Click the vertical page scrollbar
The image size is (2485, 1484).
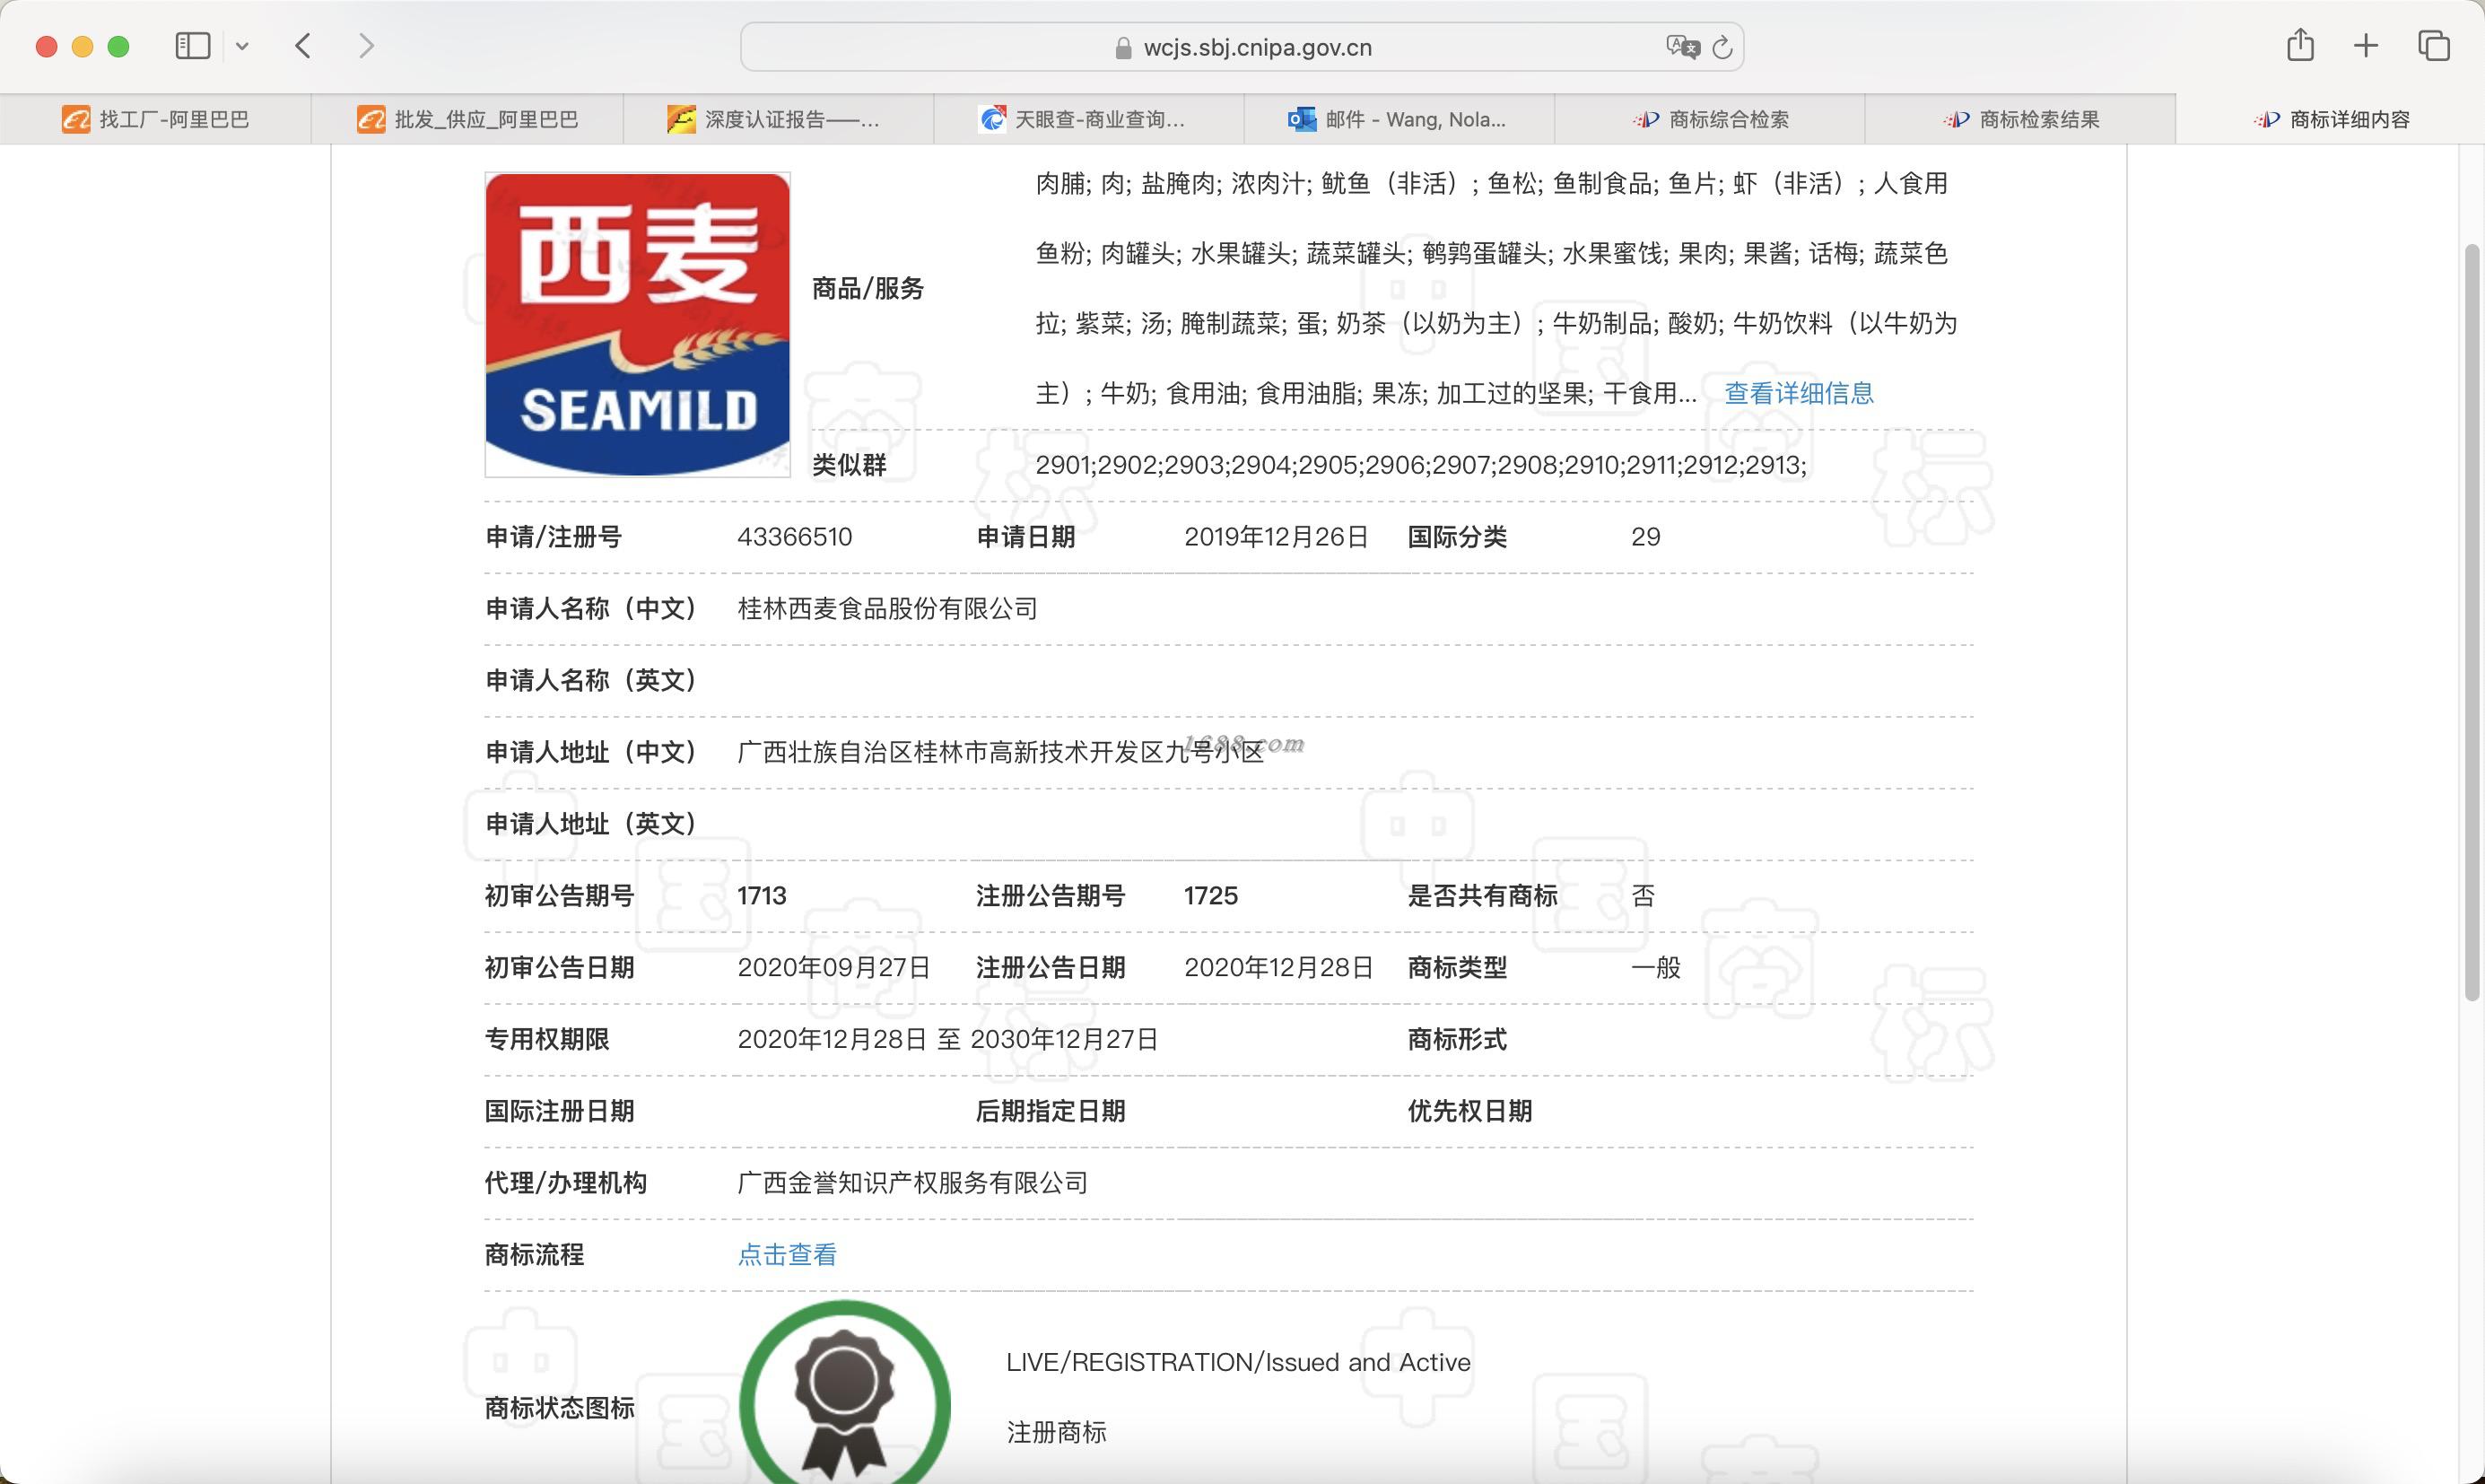2471,620
